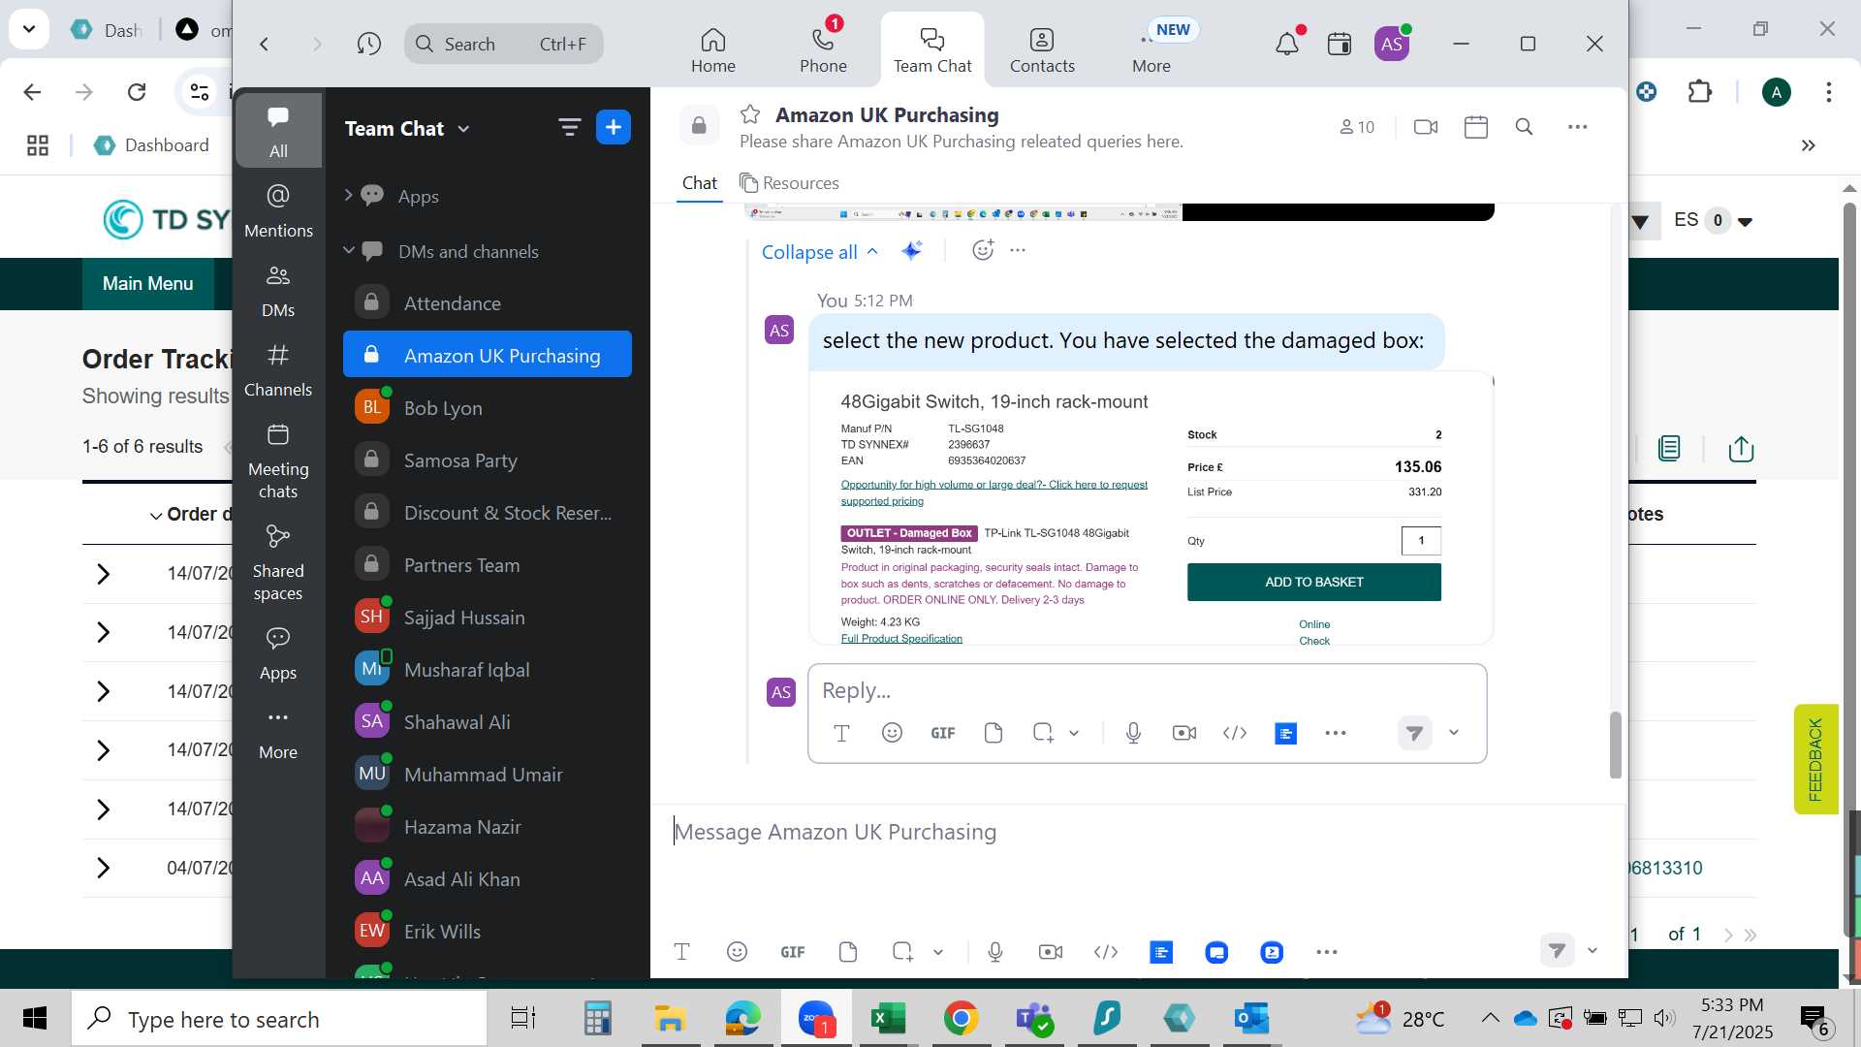Open screenshot dropdown arrow in main toolbar
This screenshot has height=1047, width=1861.
(938, 952)
